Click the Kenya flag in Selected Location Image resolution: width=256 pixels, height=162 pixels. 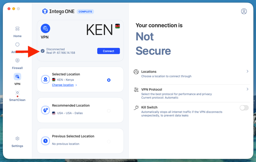pyautogui.click(x=53, y=80)
